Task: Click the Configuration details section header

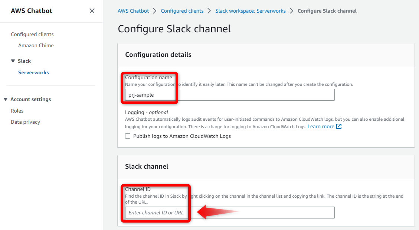Action: click(158, 55)
